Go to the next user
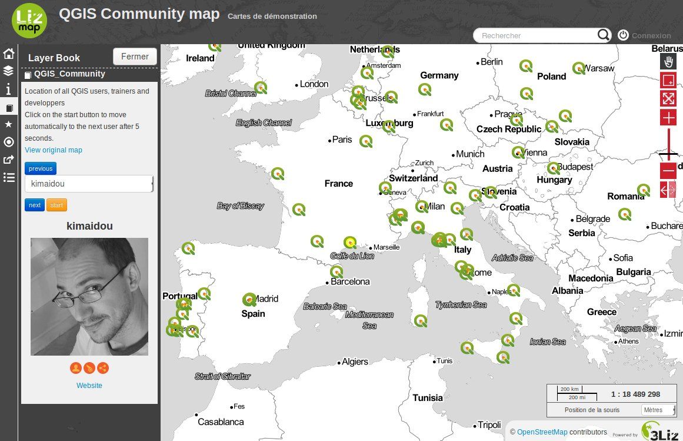This screenshot has height=441, width=683. click(x=35, y=205)
